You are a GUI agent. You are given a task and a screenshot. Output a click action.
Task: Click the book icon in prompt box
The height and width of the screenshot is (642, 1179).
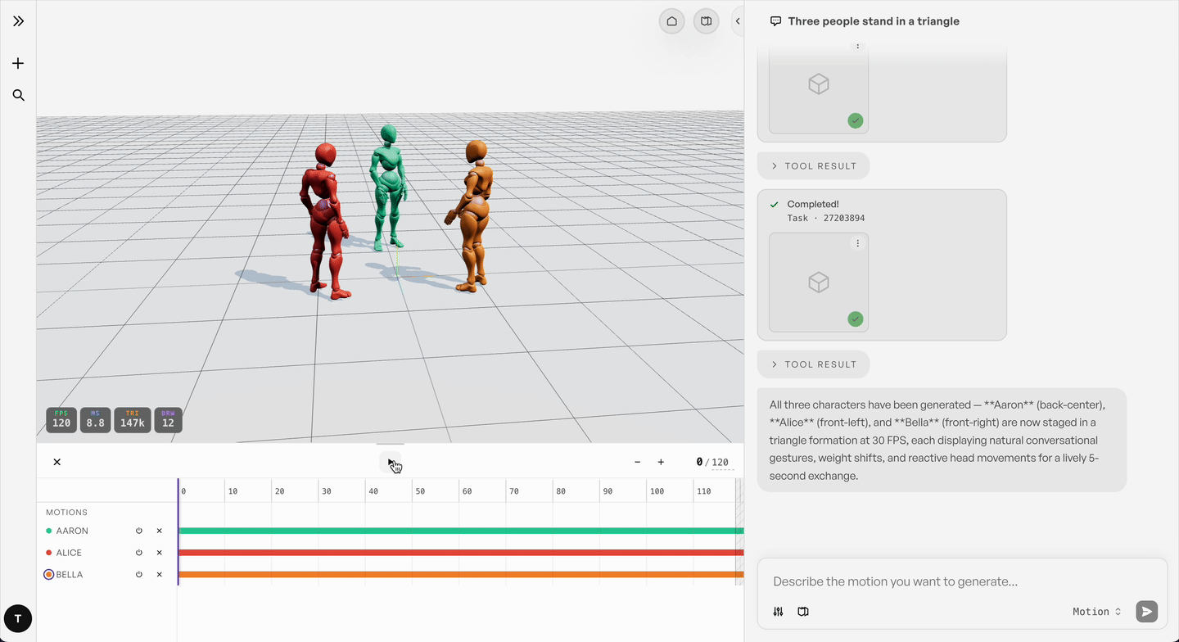(x=803, y=612)
